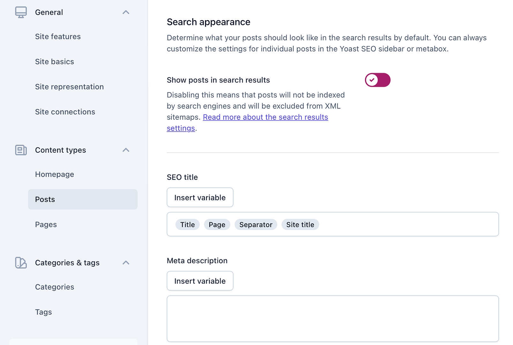Click the General monitor icon
Screen dimensions: 513x345
(x=21, y=12)
